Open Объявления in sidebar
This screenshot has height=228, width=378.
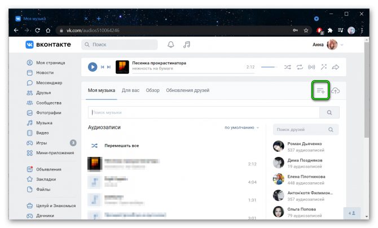point(44,169)
